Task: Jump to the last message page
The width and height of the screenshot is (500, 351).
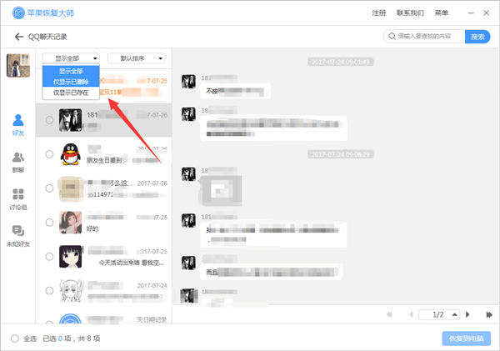Action: pos(489,314)
